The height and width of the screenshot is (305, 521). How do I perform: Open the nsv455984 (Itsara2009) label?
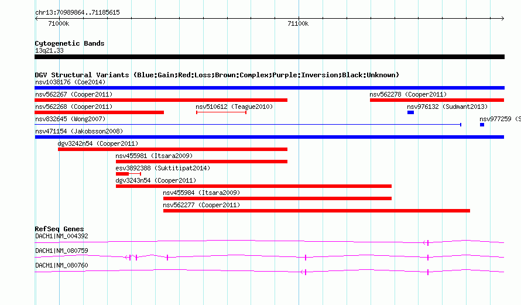[x=201, y=193]
